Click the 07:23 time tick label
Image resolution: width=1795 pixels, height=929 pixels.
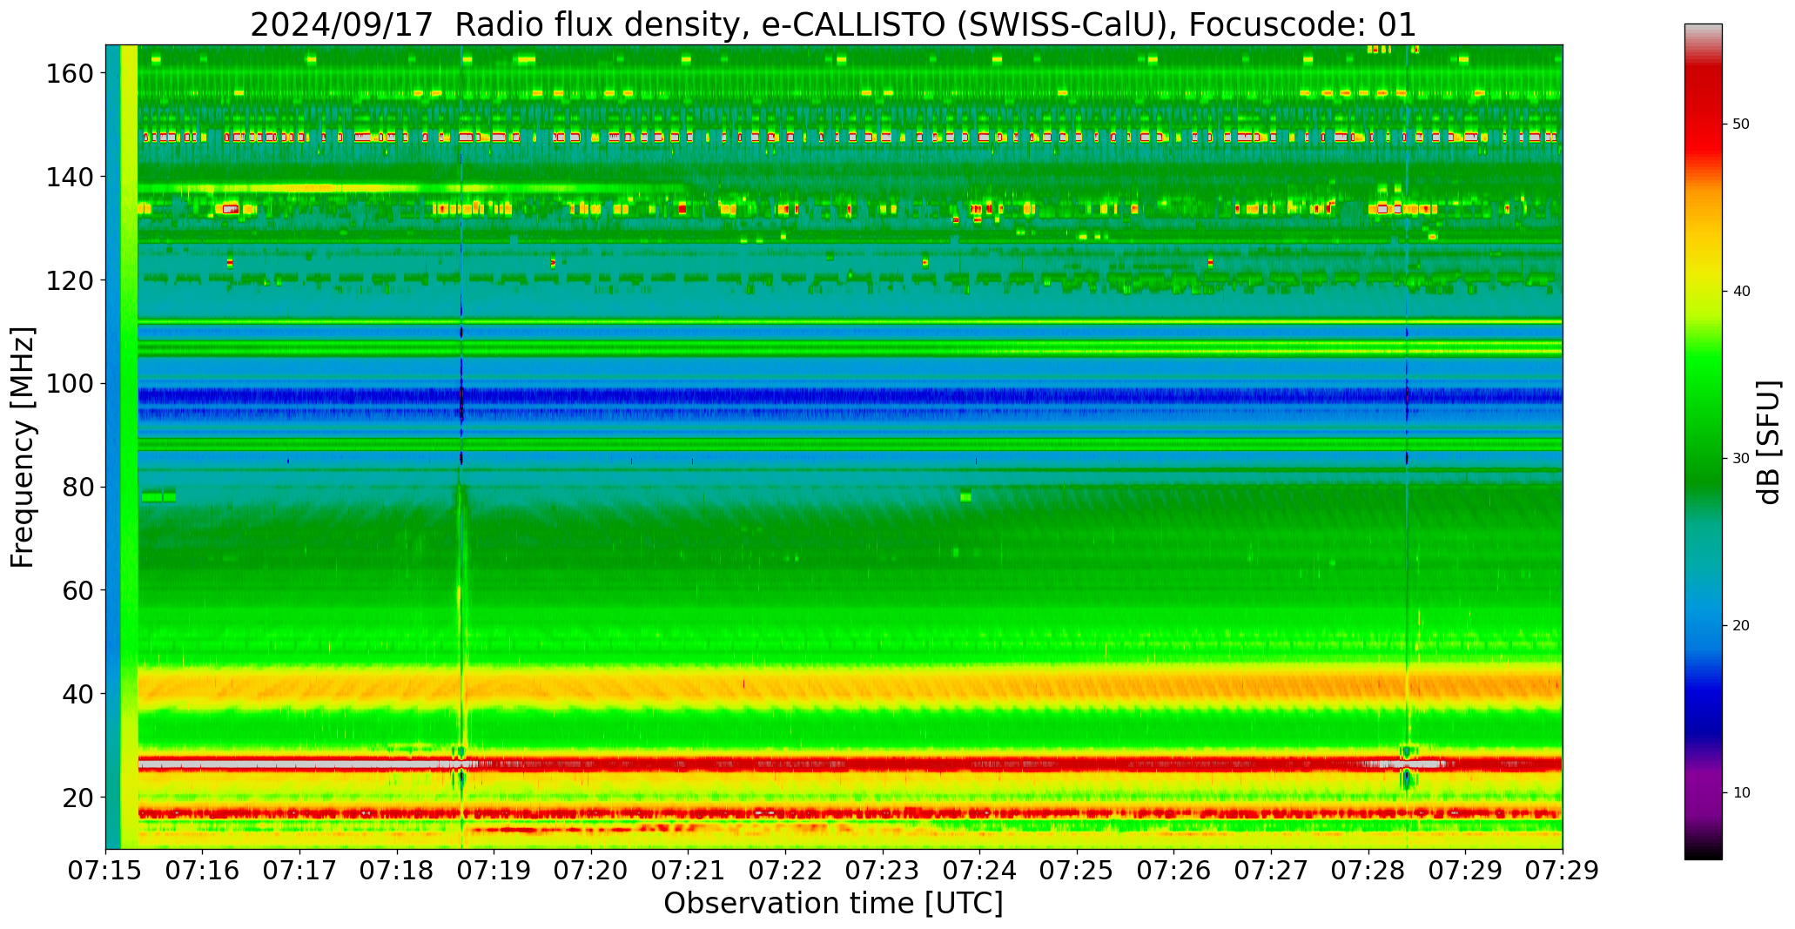click(883, 871)
